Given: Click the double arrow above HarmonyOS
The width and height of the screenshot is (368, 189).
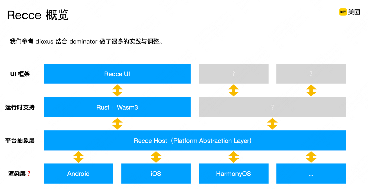Looking at the screenshot, I should tap(233, 157).
